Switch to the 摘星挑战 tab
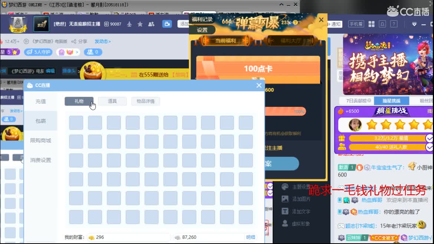Image resolution: width=434 pixels, height=244 pixels. (x=391, y=101)
